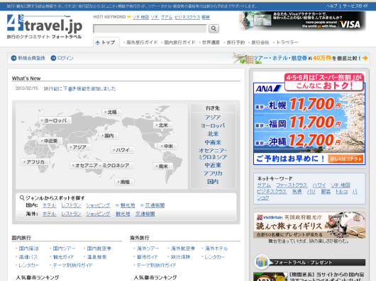Click the magnifier icon beside ジャンルからスポットを探す
The image size is (376, 281).
point(22,197)
